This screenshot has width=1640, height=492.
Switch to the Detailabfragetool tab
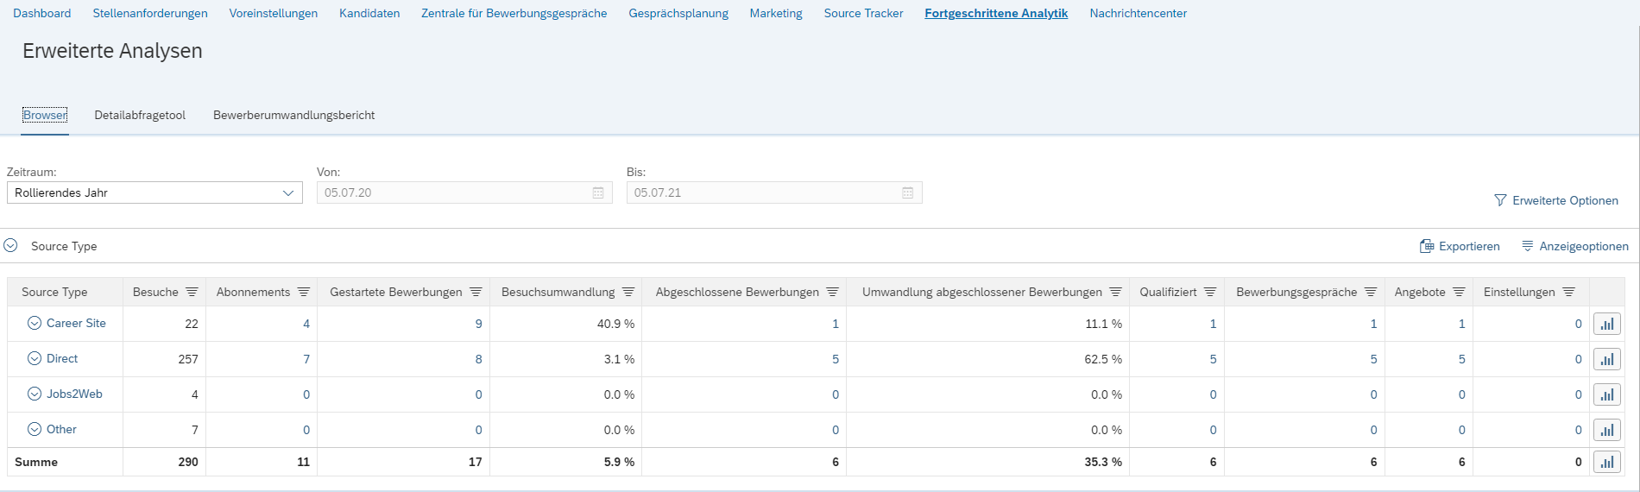[x=140, y=115]
